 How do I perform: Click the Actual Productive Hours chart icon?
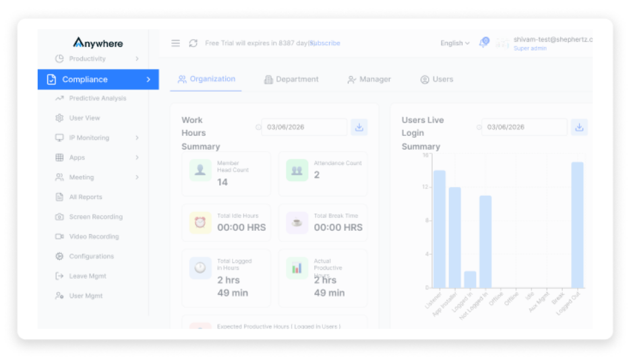click(297, 268)
